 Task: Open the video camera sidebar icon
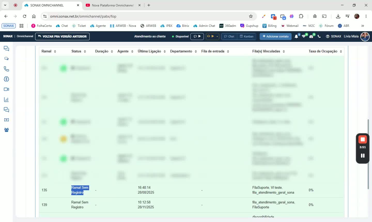[6, 89]
